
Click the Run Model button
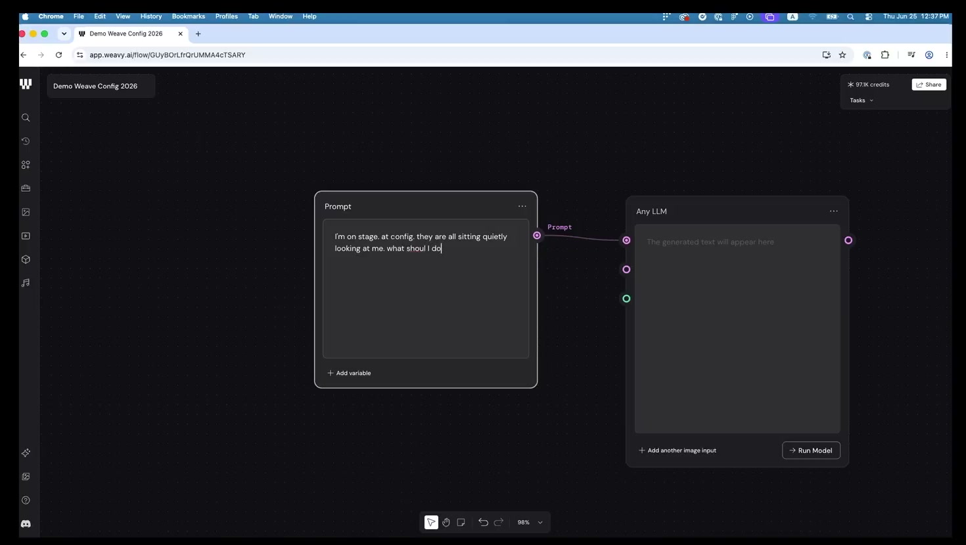click(x=811, y=450)
